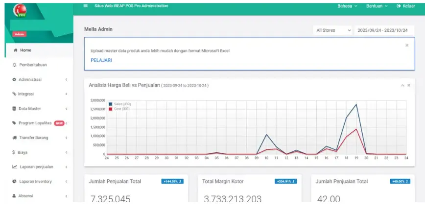Expand the Laporan Inventory submenu chevron
425x213 pixels.
(67, 181)
